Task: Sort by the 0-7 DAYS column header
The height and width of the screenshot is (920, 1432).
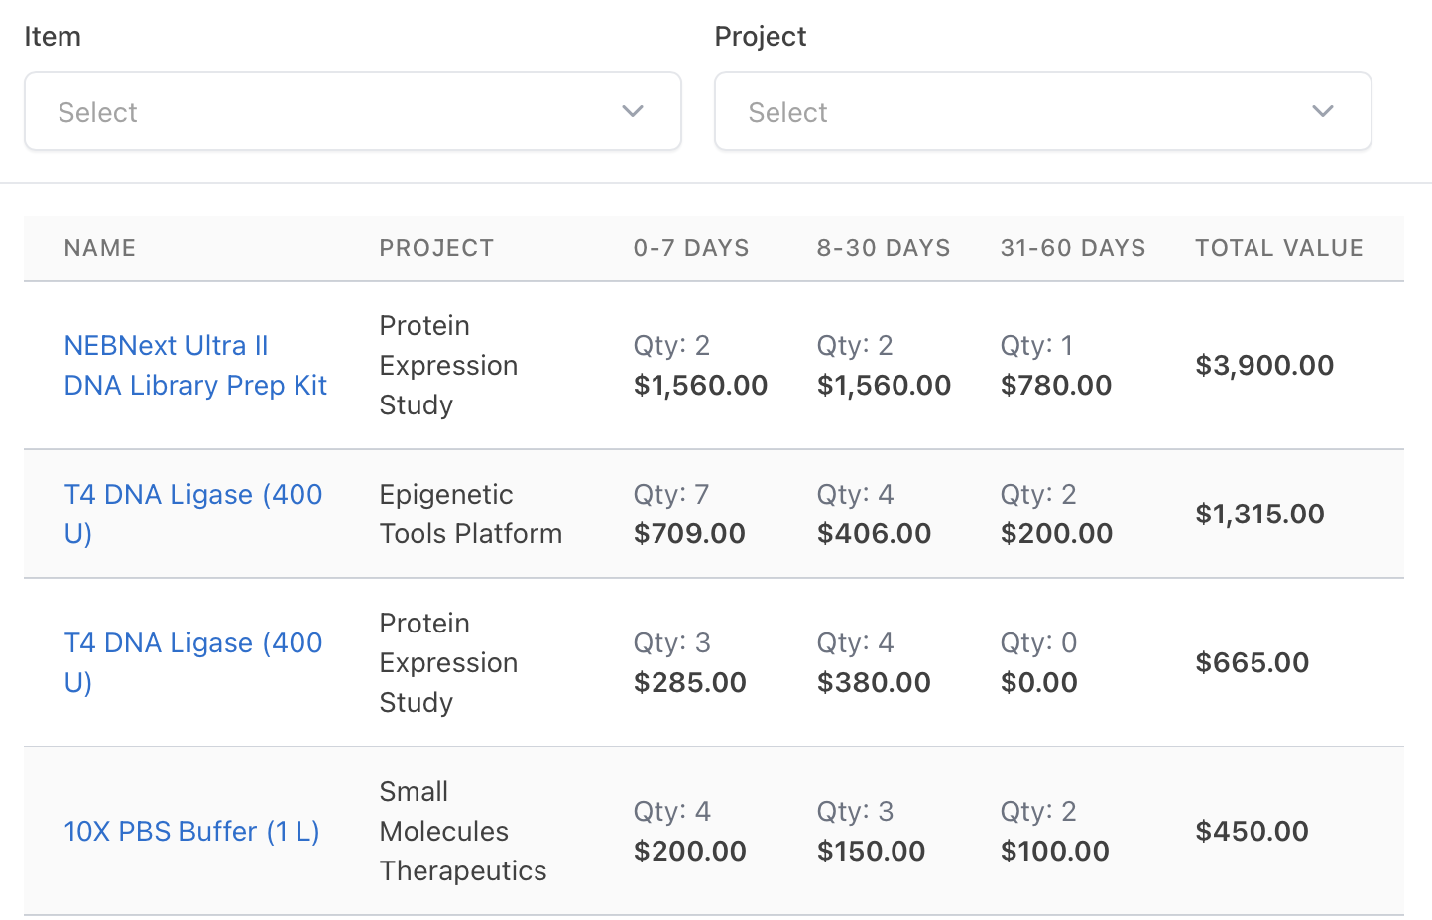Action: tap(691, 248)
